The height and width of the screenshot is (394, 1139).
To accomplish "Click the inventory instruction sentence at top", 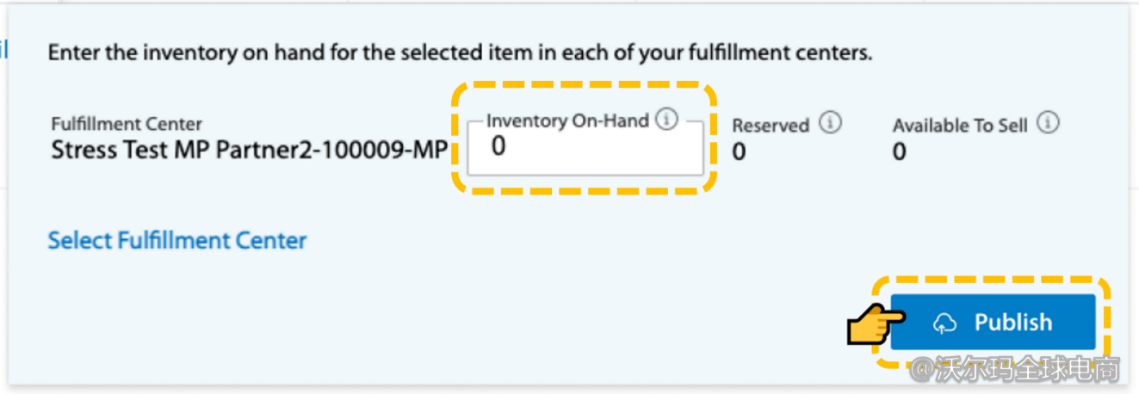I will (460, 53).
